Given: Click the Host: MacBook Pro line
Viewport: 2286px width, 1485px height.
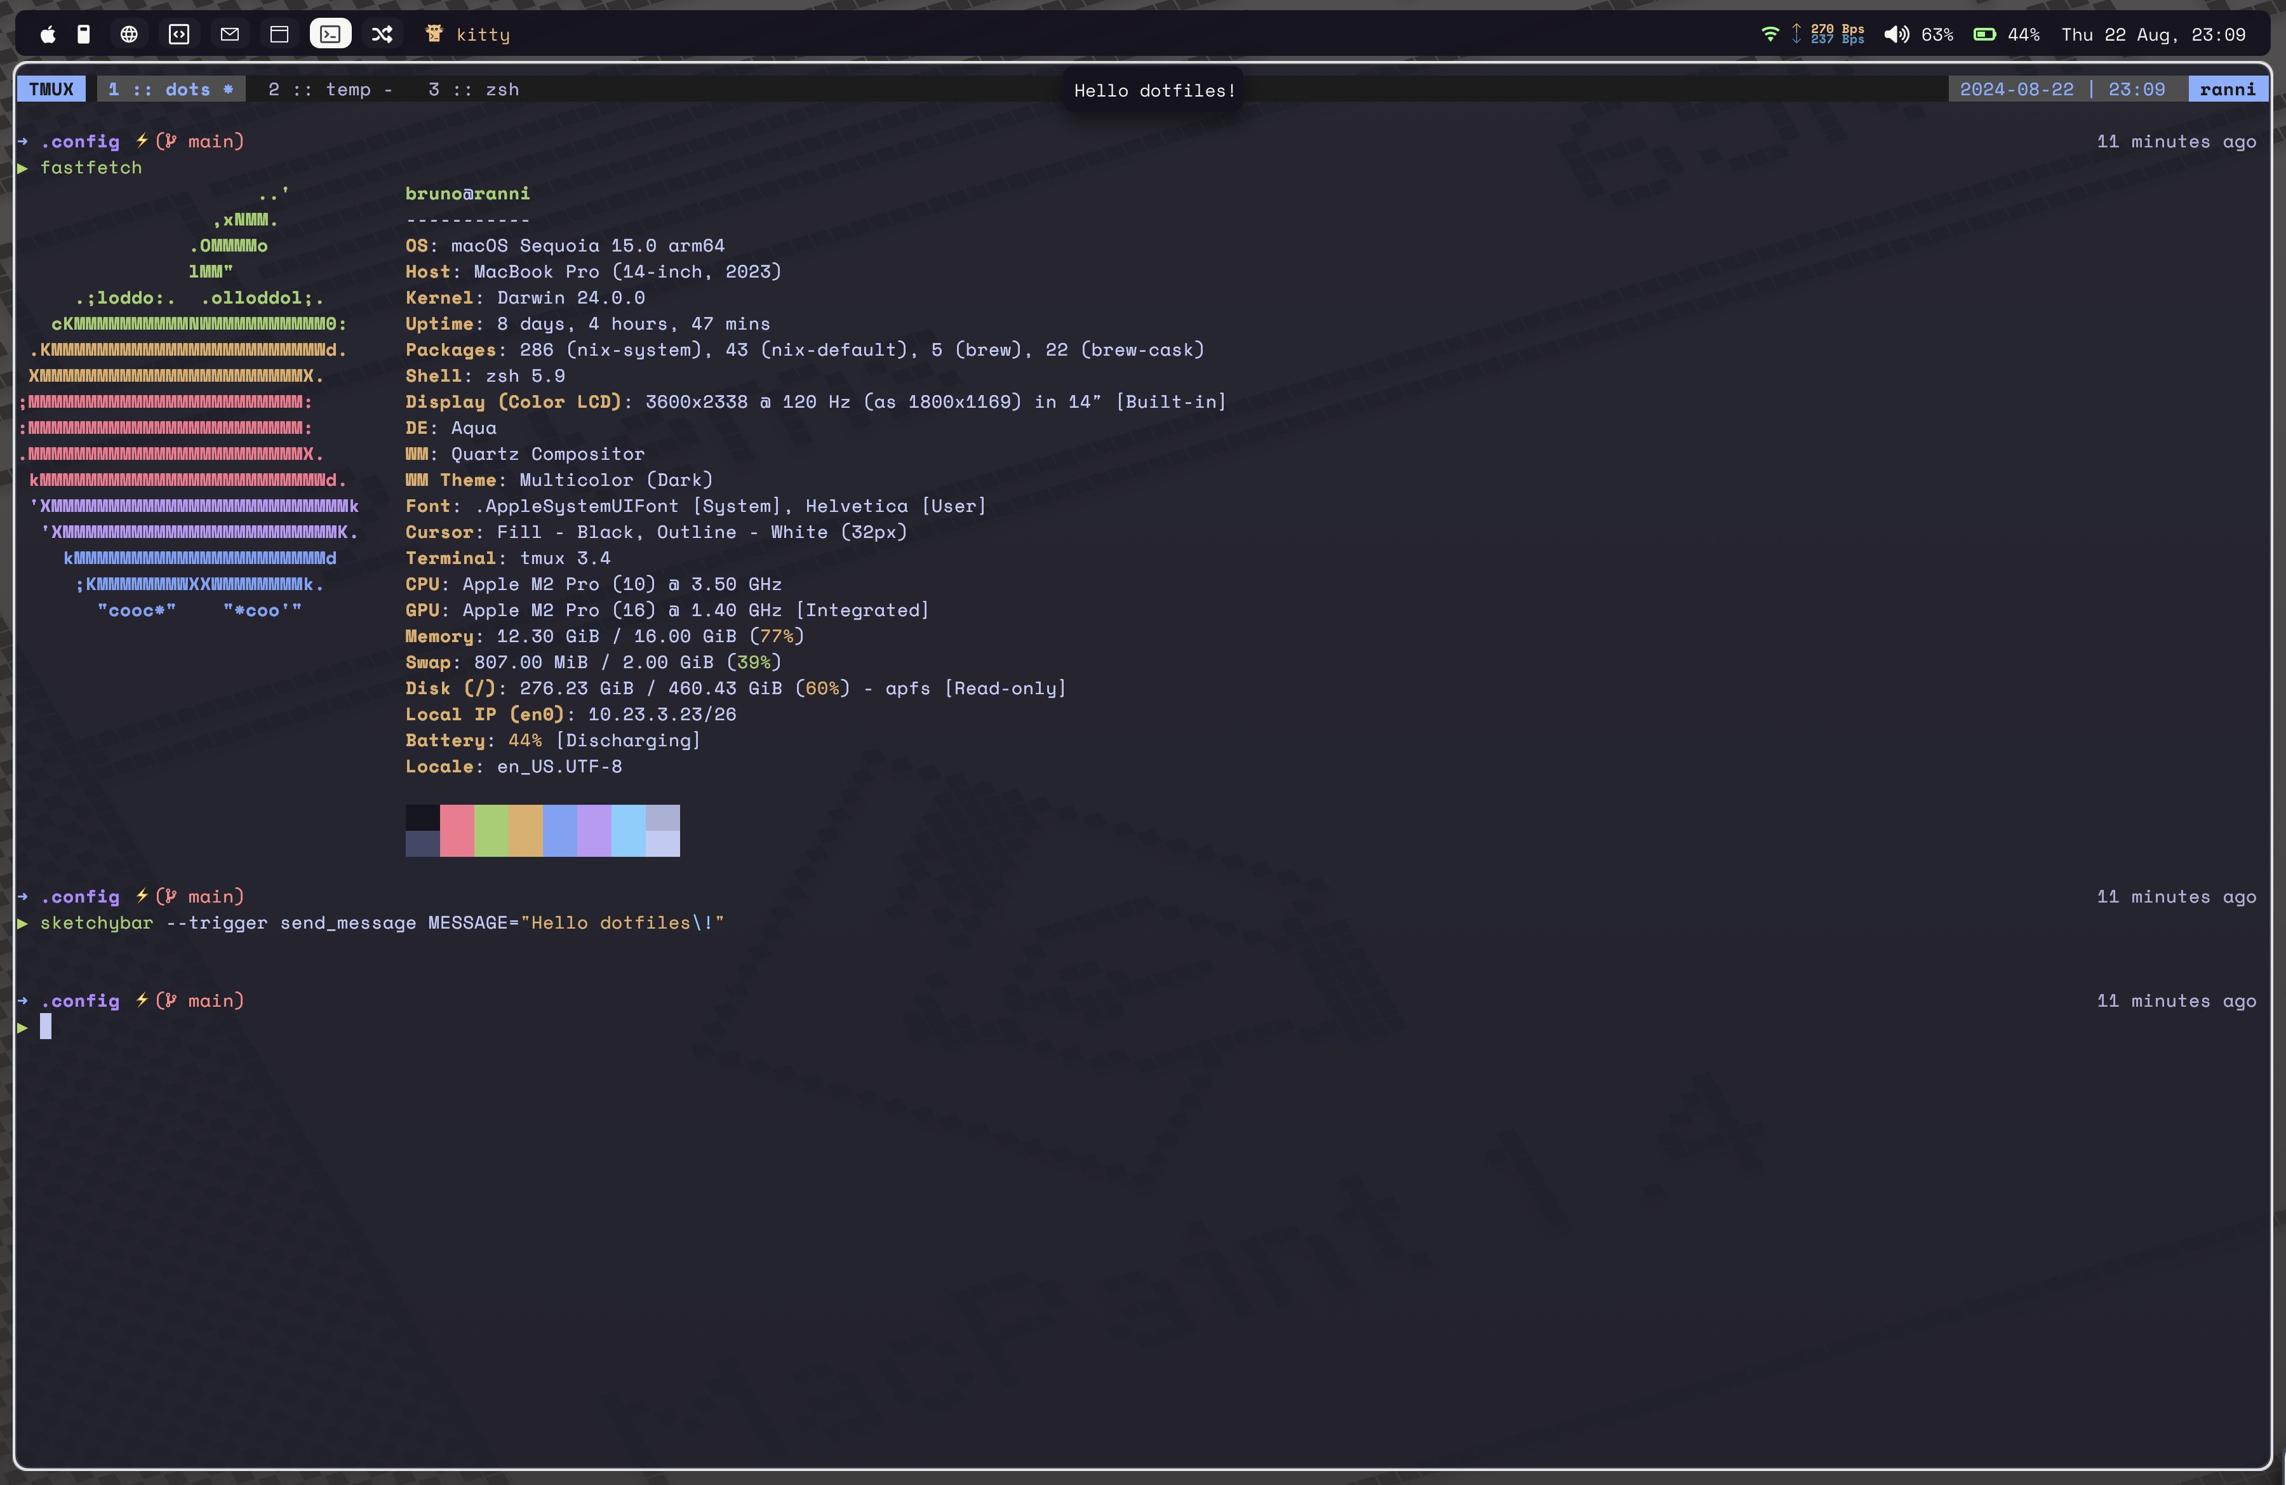Looking at the screenshot, I should [594, 271].
